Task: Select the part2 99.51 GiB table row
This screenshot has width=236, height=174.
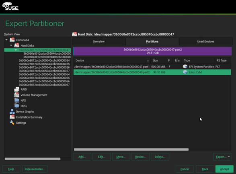Action: point(152,72)
